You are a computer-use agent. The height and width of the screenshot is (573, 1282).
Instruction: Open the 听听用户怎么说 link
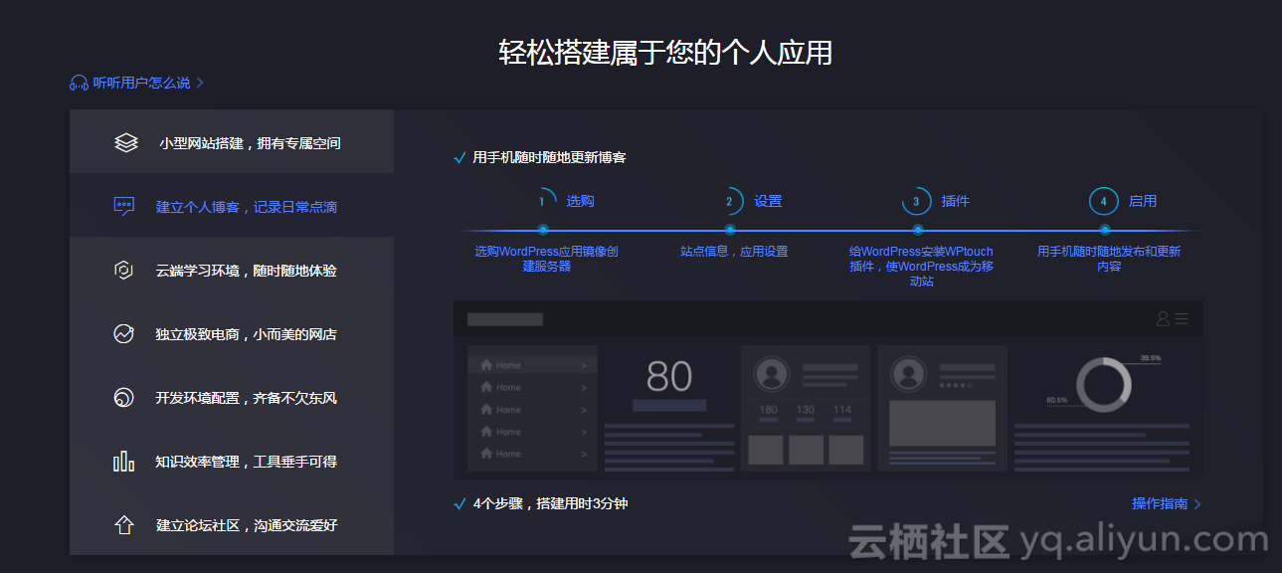pos(141,84)
